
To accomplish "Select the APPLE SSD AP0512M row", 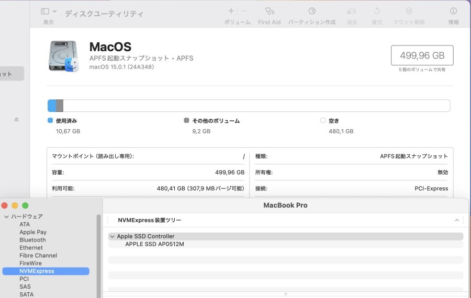I will click(x=286, y=244).
